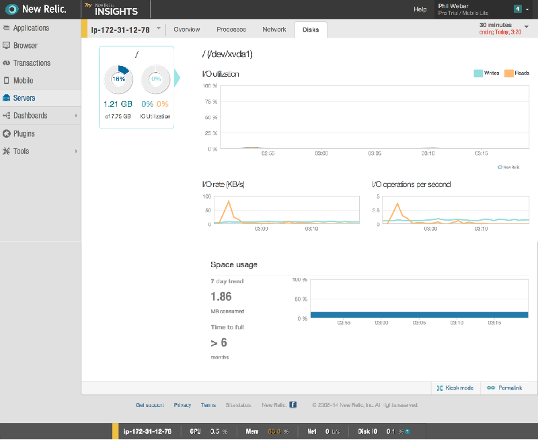Click the Transactions link icon
Screen dimensions: 538x440
click(6, 63)
